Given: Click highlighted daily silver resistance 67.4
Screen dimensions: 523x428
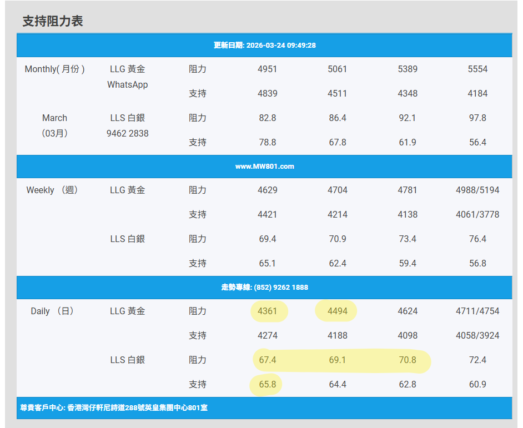Looking at the screenshot, I should [x=268, y=360].
